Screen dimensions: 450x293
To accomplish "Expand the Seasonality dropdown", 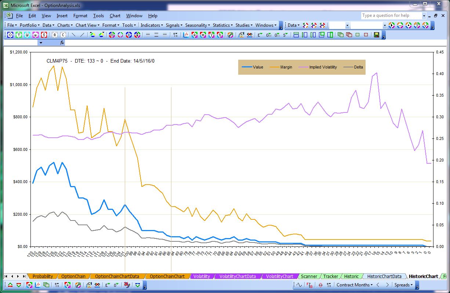I will [x=197, y=25].
